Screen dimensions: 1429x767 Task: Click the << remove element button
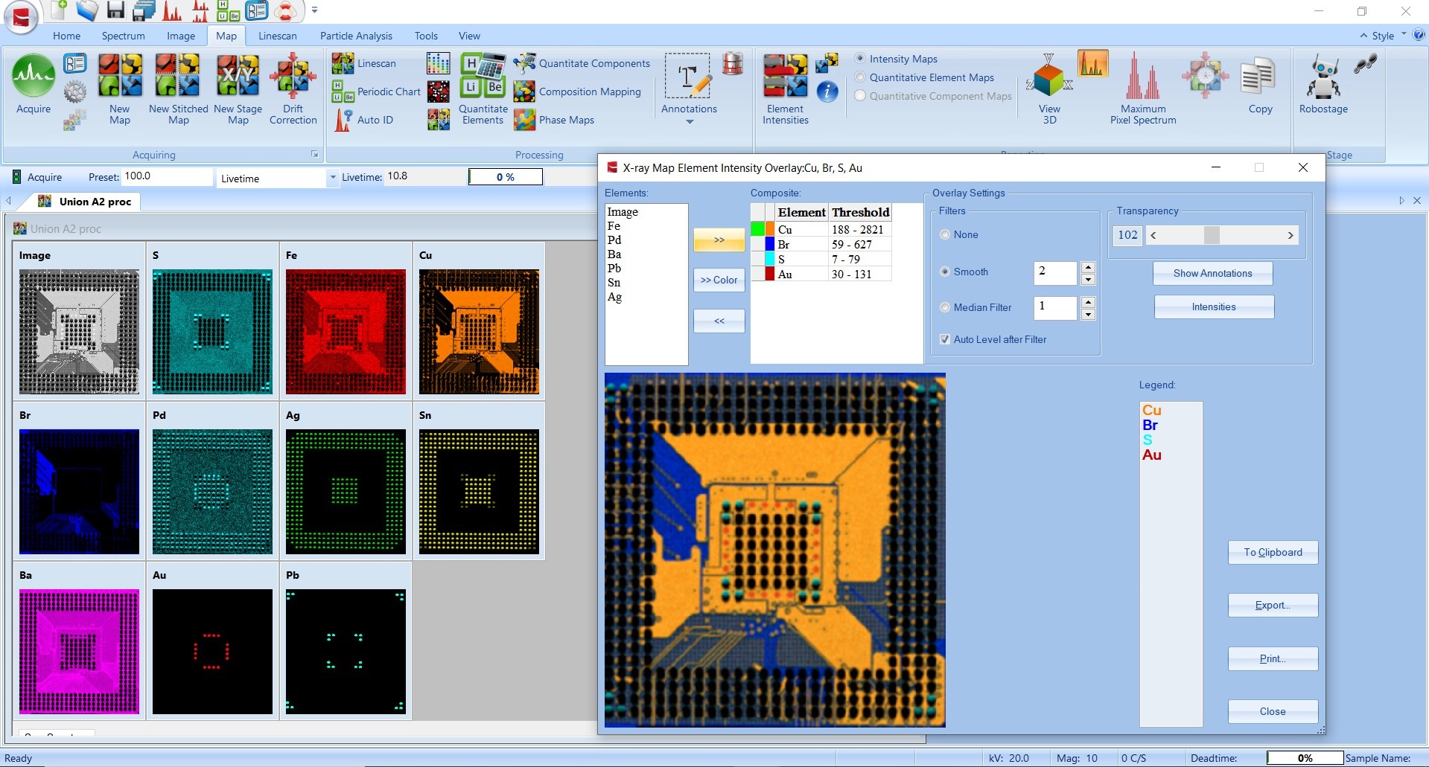tap(719, 321)
